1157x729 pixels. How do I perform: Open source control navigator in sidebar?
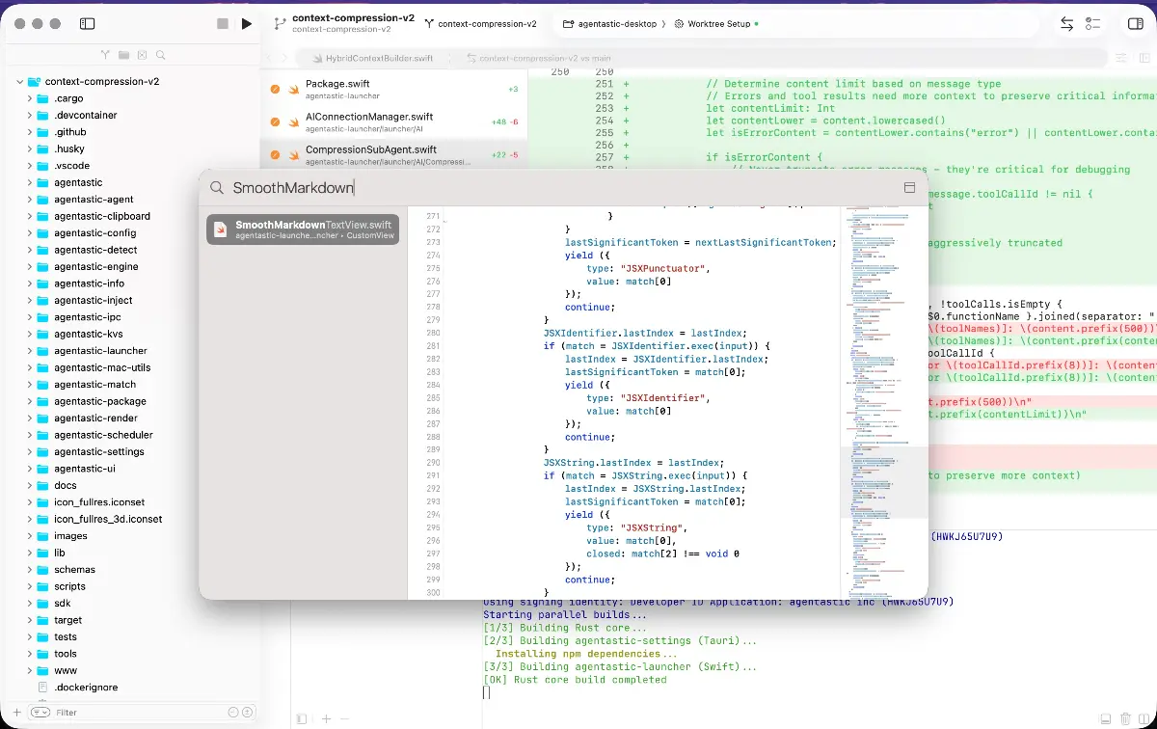105,56
